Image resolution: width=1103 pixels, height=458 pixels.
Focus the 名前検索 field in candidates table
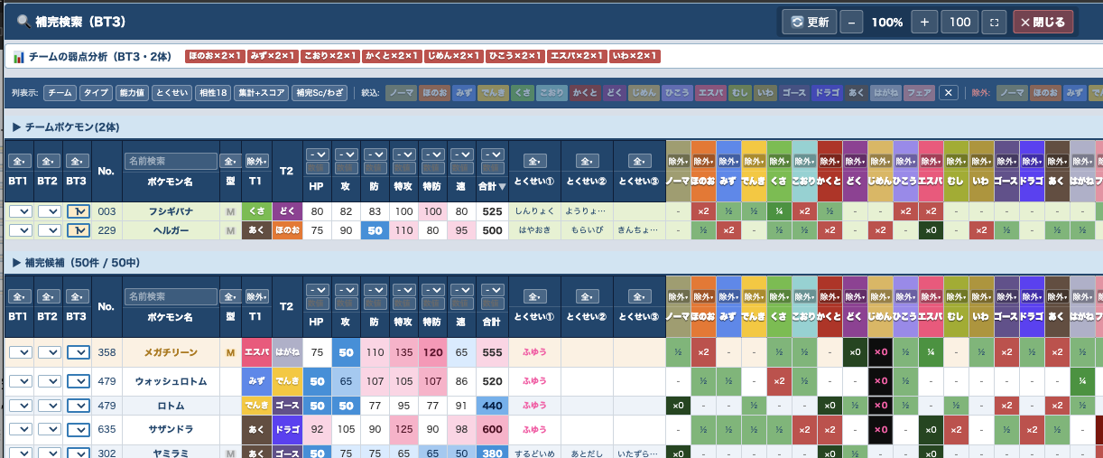pyautogui.click(x=171, y=296)
